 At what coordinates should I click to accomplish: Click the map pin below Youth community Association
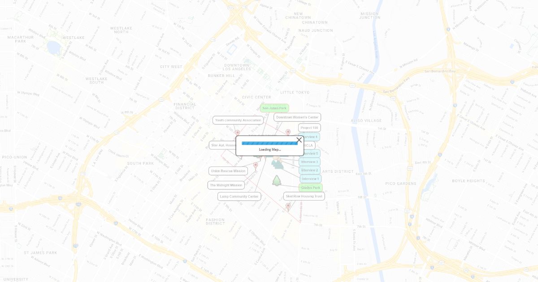point(238,133)
